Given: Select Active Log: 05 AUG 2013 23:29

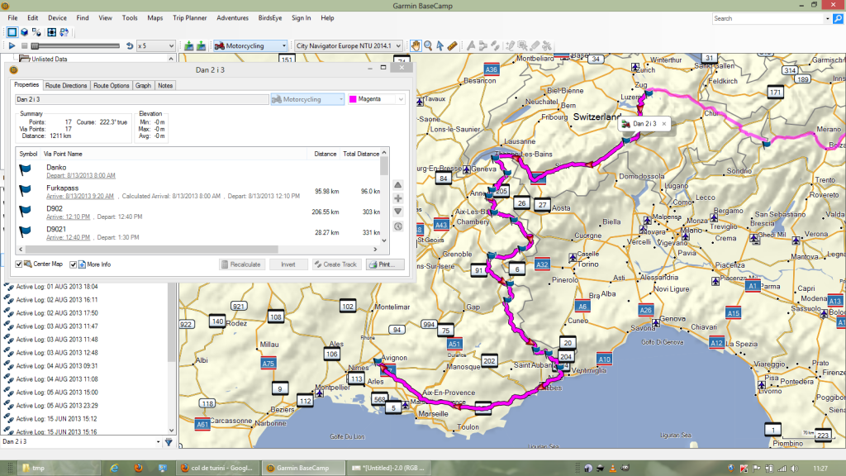Looking at the screenshot, I should pyautogui.click(x=57, y=405).
